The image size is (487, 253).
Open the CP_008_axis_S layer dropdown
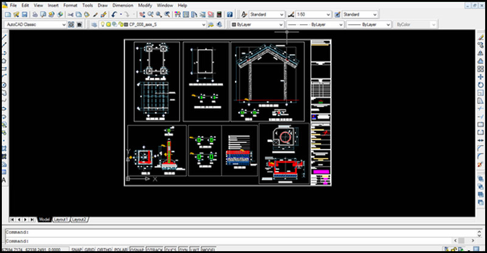point(153,24)
